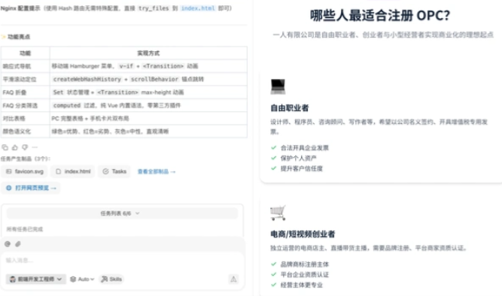Image resolution: width=502 pixels, height=296 pixels.
Task: Open the Auto model dropdown
Action: [82, 279]
